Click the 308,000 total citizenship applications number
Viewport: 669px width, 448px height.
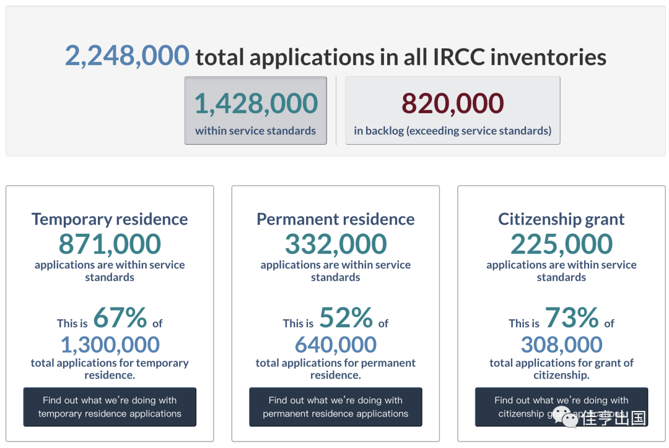click(561, 345)
